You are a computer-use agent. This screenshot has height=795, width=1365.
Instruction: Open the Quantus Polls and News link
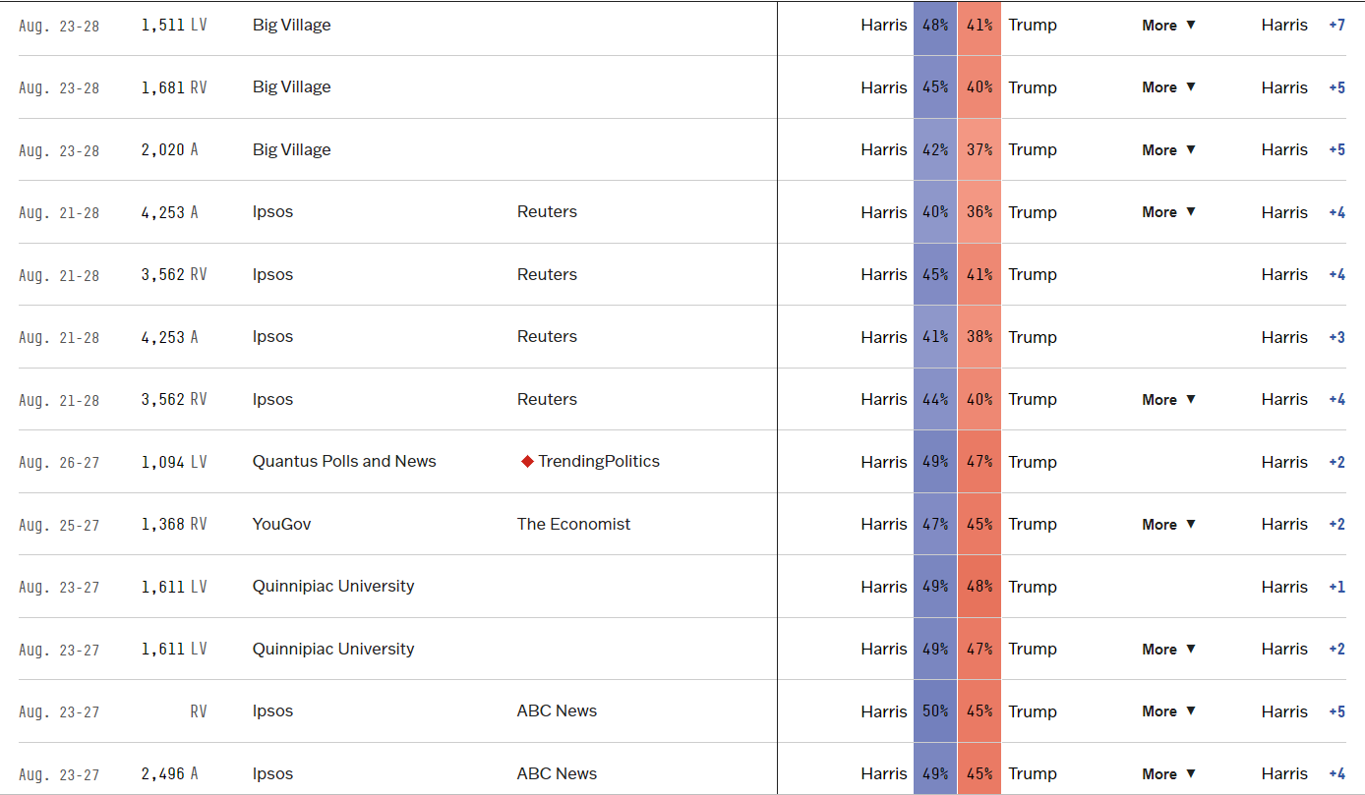pyautogui.click(x=344, y=462)
